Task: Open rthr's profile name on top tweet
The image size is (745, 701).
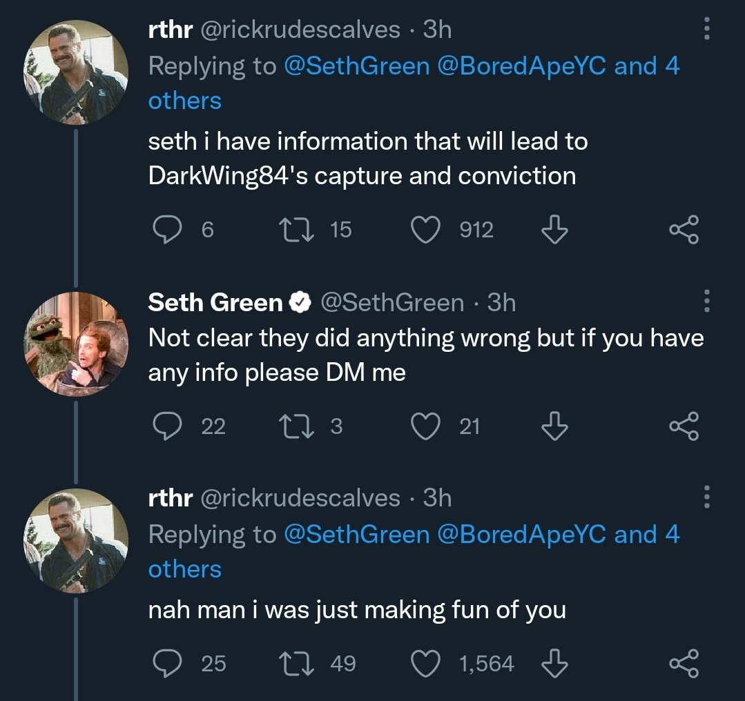Action: (171, 30)
